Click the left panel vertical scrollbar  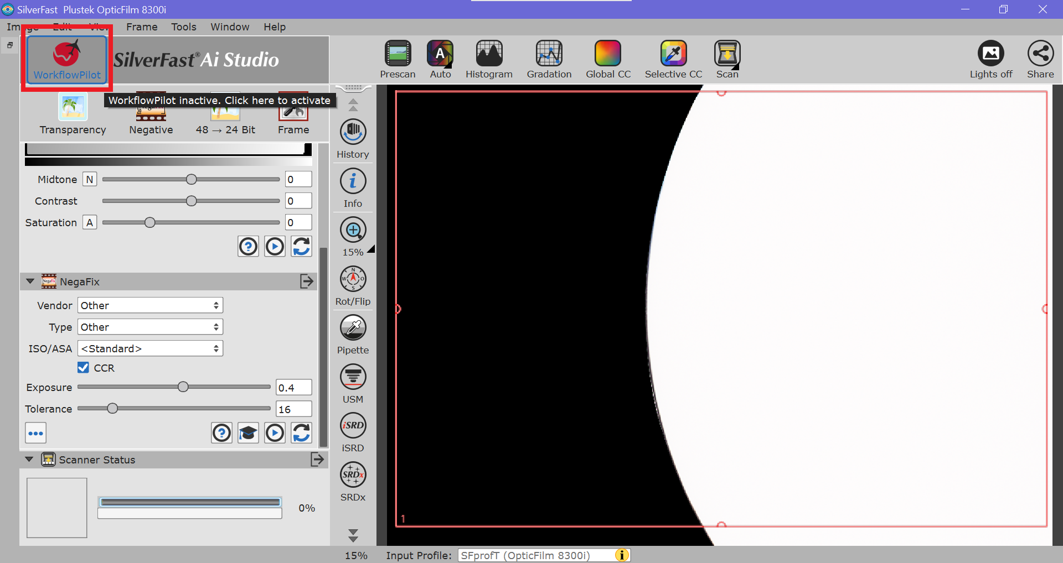point(323,347)
